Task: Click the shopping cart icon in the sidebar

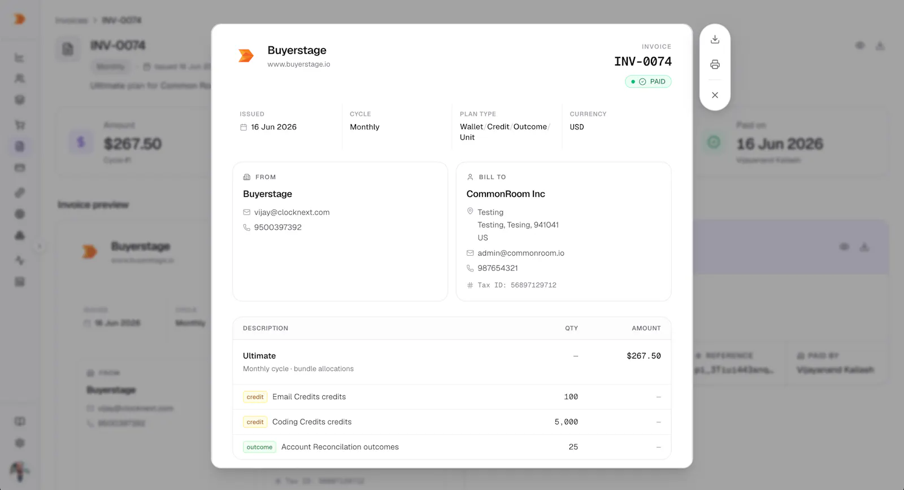Action: (x=20, y=125)
